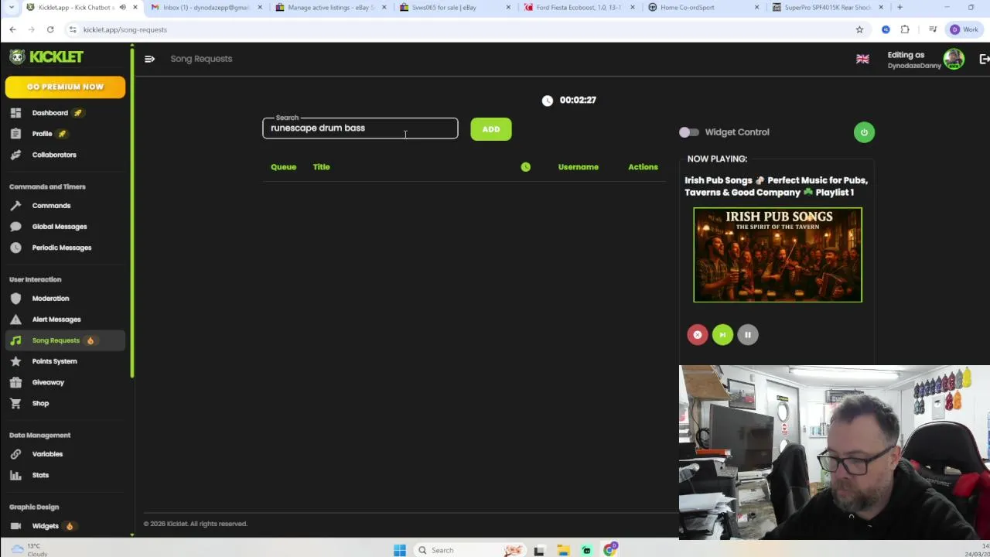
Task: Open Chrome from the taskbar
Action: (x=610, y=550)
